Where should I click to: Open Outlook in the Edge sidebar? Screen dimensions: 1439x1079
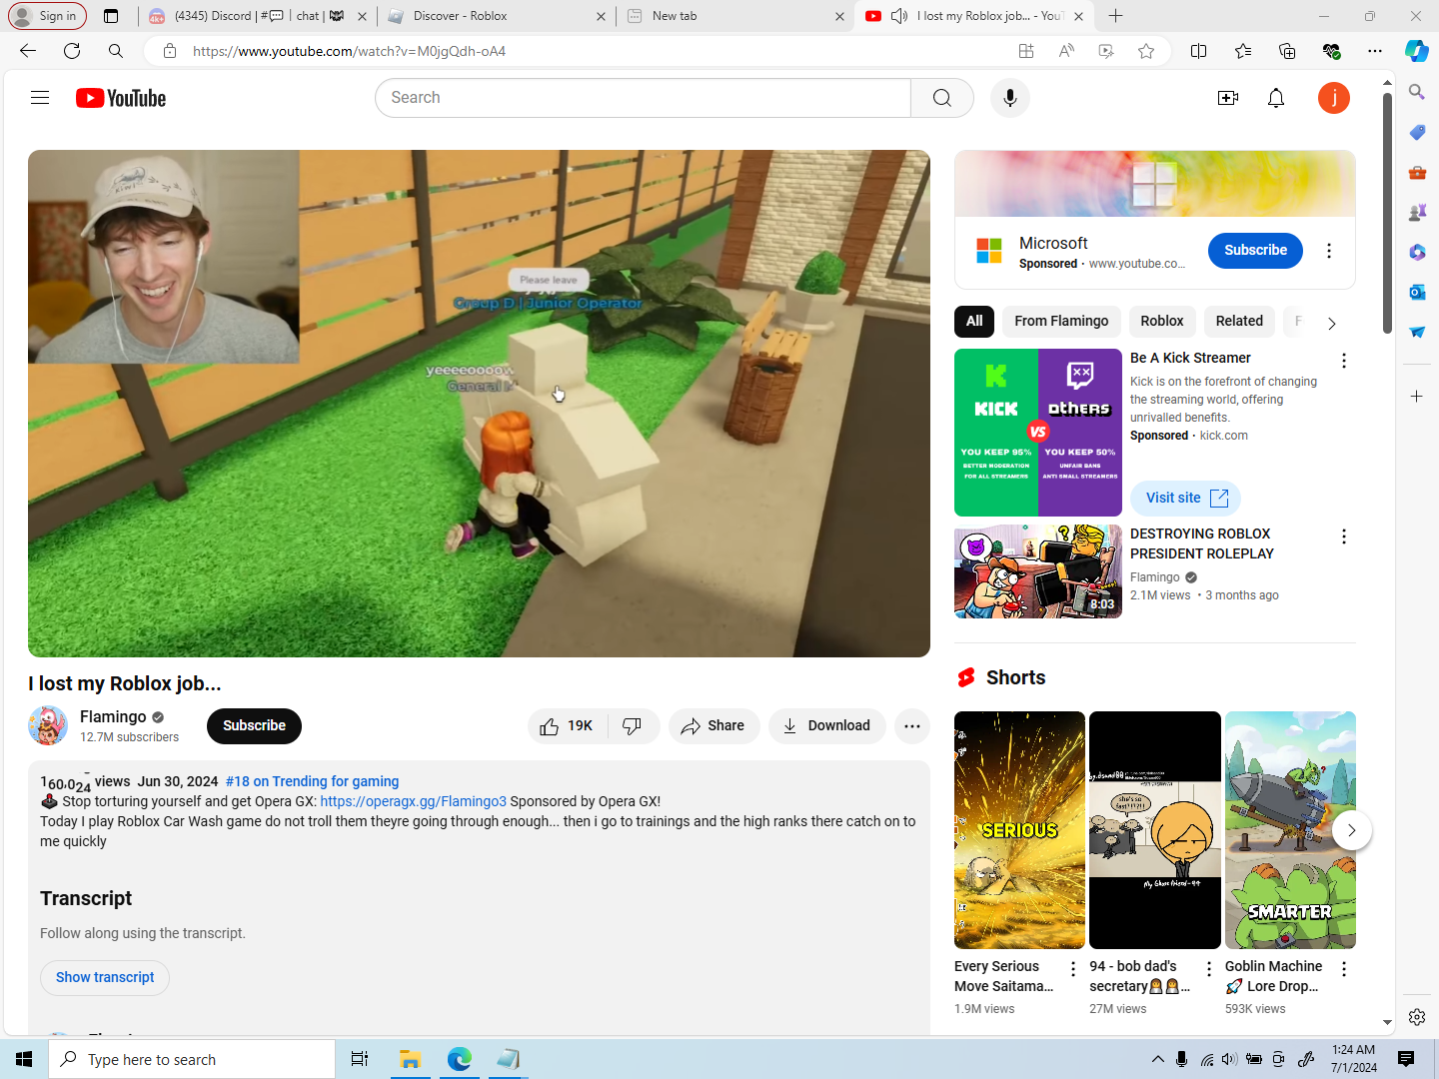point(1417,292)
